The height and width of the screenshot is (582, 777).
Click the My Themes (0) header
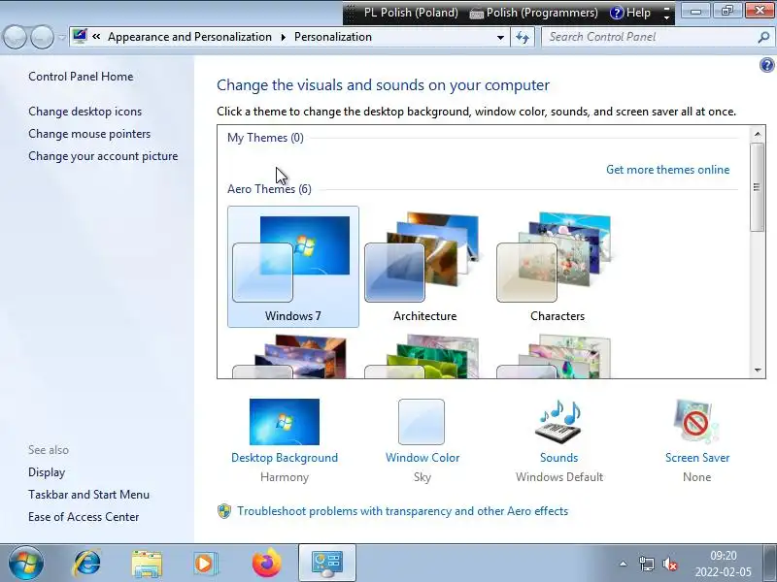[x=265, y=137]
